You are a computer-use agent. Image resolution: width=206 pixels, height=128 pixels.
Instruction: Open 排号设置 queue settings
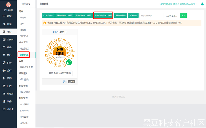24,117
